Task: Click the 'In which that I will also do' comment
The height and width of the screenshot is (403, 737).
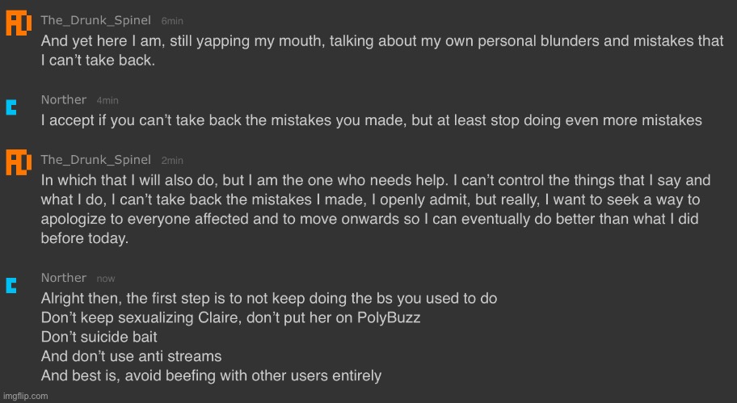Action: tap(376, 209)
